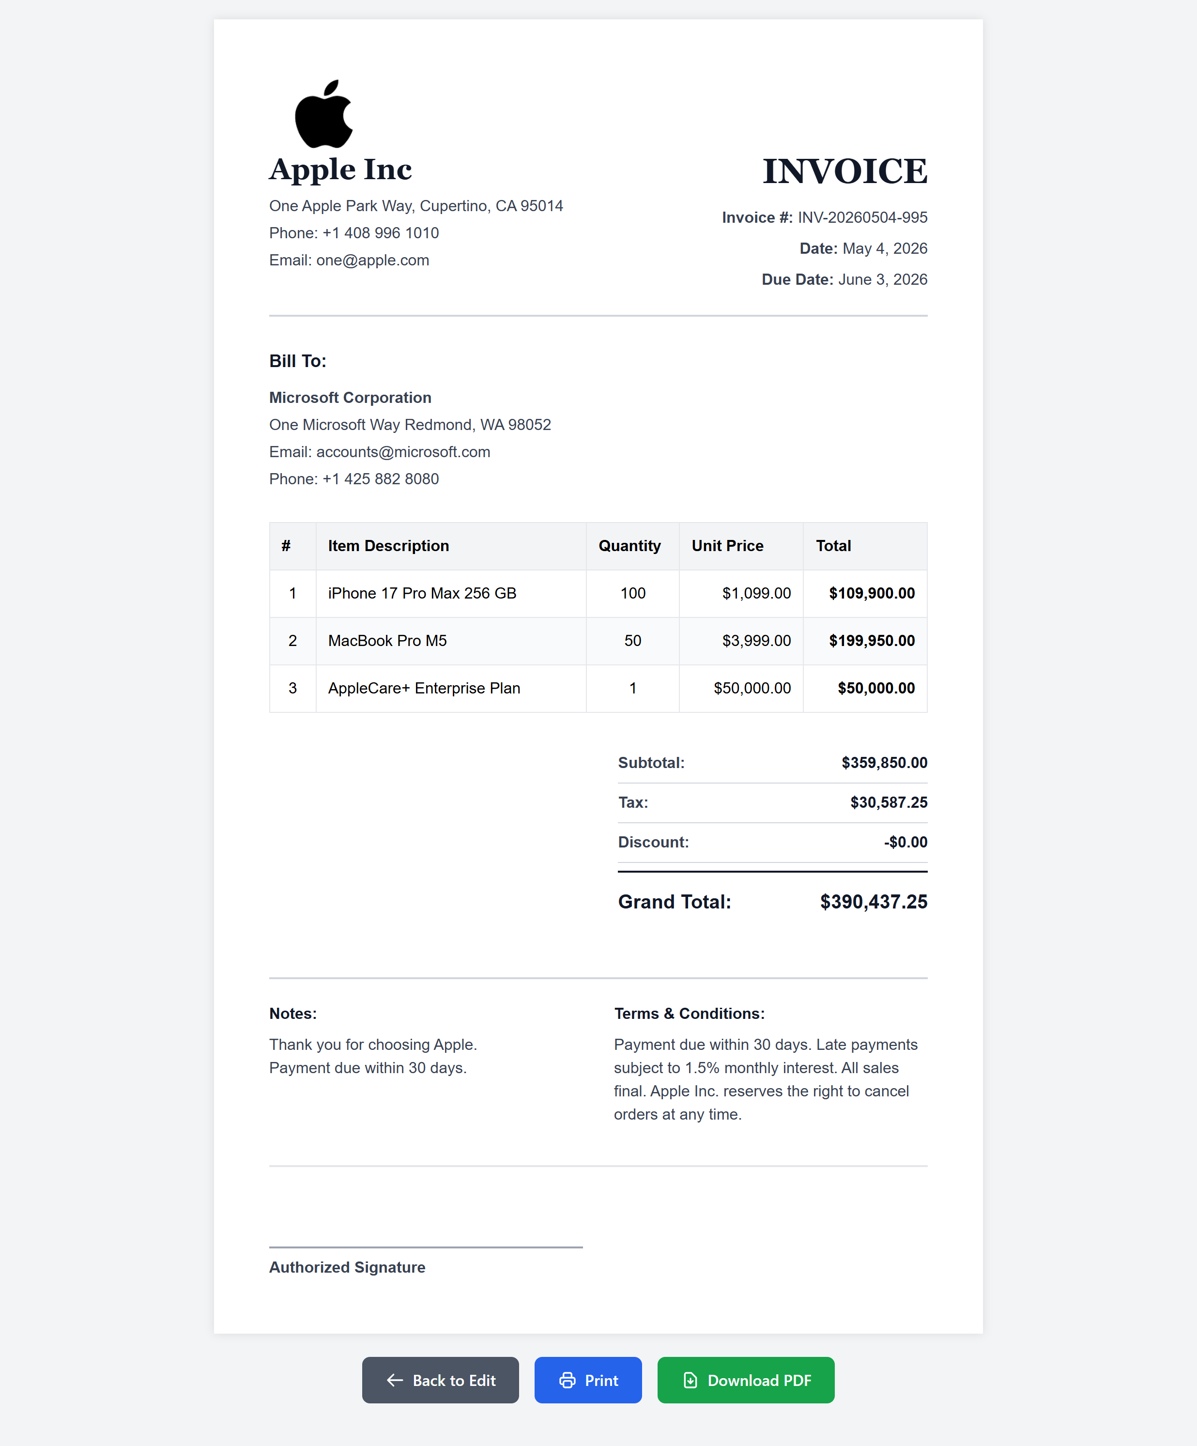1197x1446 pixels.
Task: Click the due date June 3, 2026
Action: [882, 279]
